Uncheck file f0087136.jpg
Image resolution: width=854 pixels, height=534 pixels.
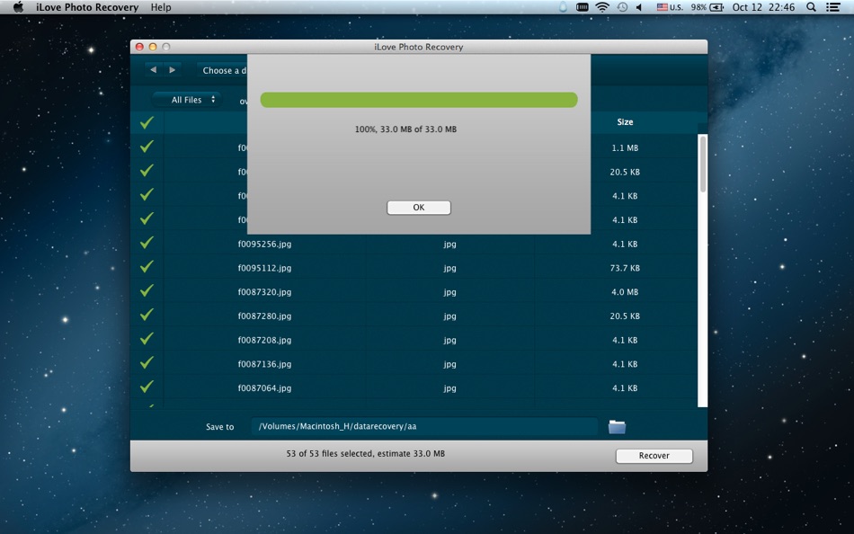click(147, 362)
